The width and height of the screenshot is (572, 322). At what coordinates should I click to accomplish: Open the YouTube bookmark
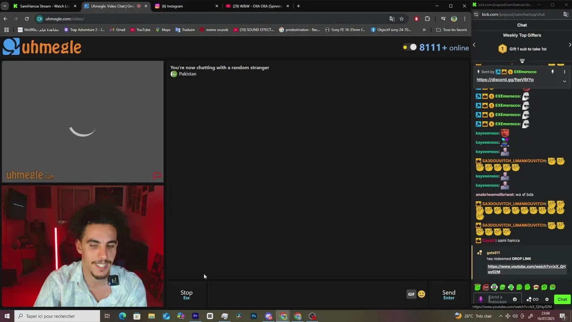pyautogui.click(x=140, y=30)
